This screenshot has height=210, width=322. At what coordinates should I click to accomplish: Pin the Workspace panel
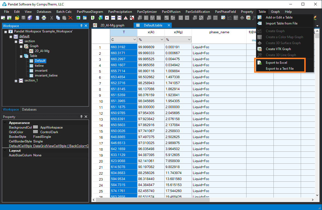pyautogui.click(x=81, y=26)
